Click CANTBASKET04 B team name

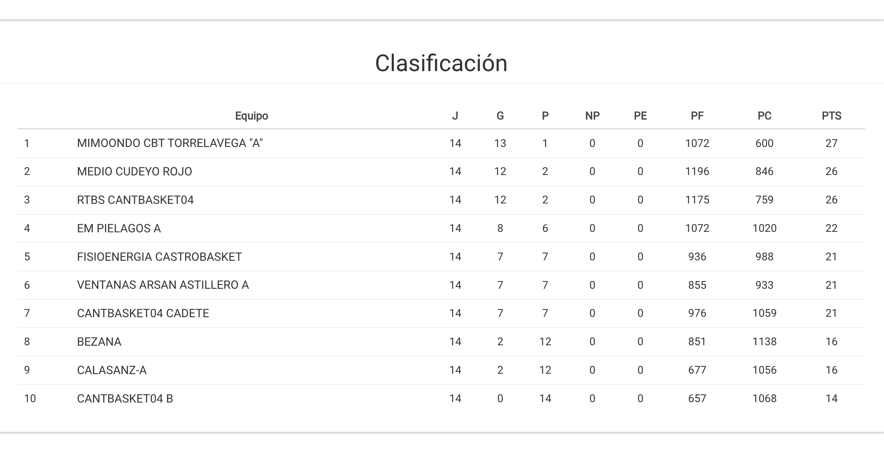125,399
